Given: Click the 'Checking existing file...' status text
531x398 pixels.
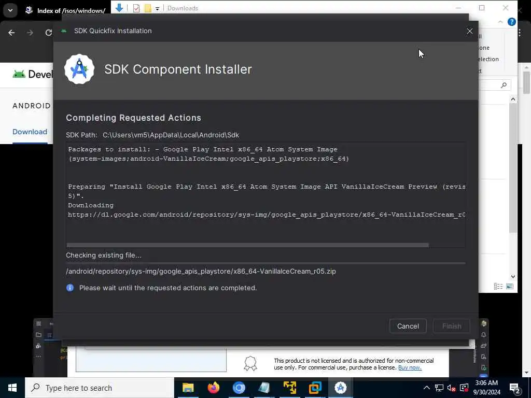Looking at the screenshot, I should [104, 255].
